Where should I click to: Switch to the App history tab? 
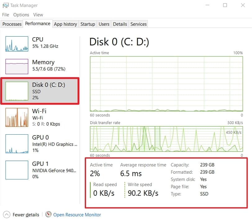(65, 24)
